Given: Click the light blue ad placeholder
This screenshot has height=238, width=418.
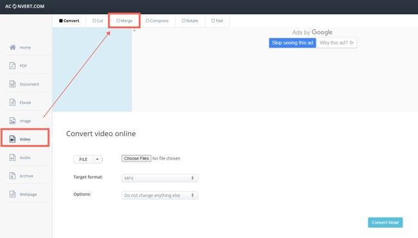Looking at the screenshot, I should [x=92, y=70].
